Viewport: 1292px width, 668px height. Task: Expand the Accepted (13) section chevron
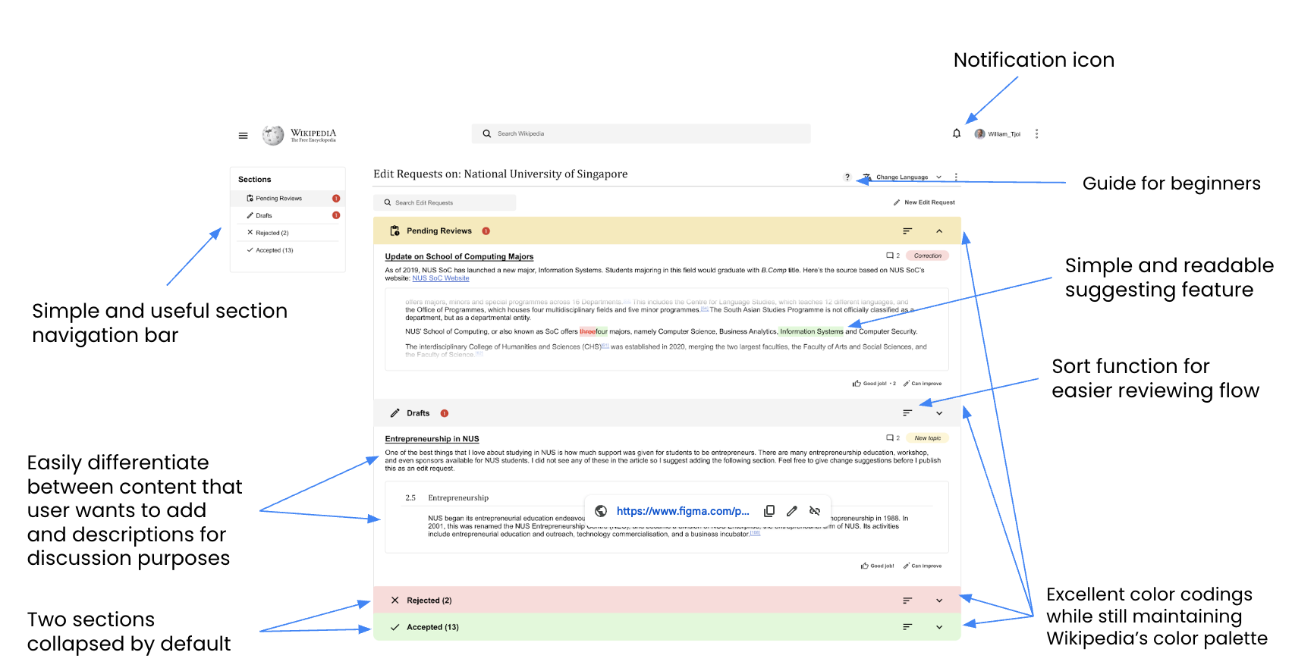coord(939,627)
